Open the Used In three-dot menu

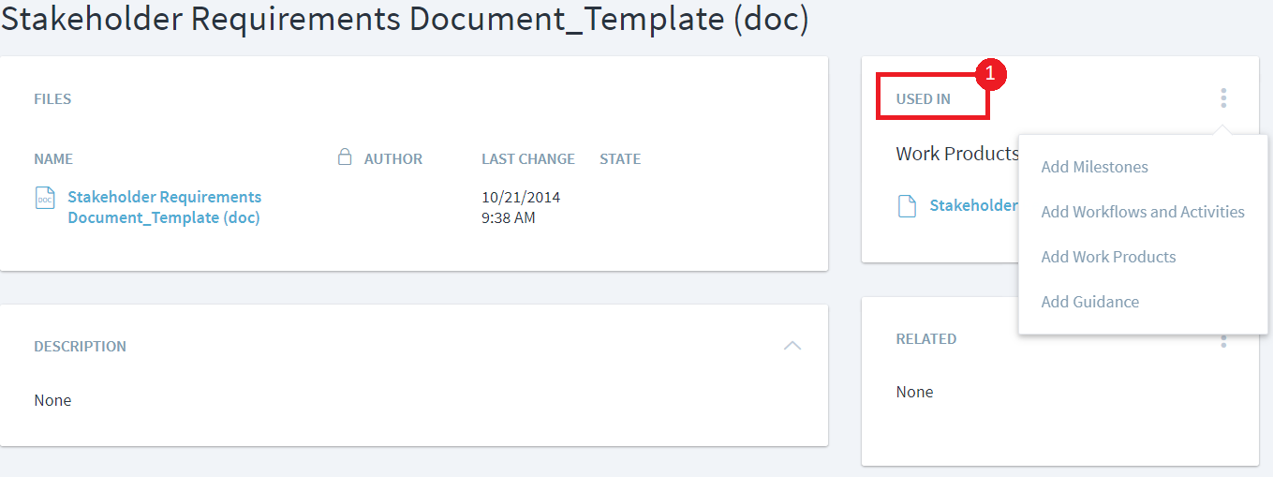coord(1223,98)
